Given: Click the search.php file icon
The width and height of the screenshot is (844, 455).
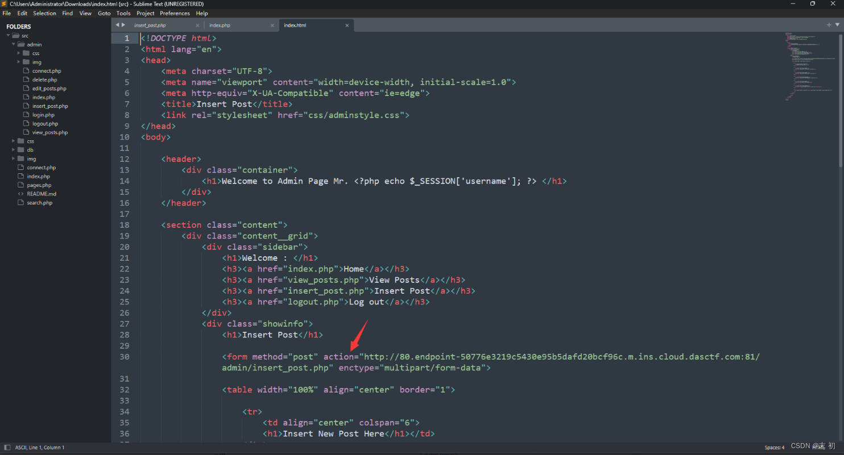Looking at the screenshot, I should [20, 203].
